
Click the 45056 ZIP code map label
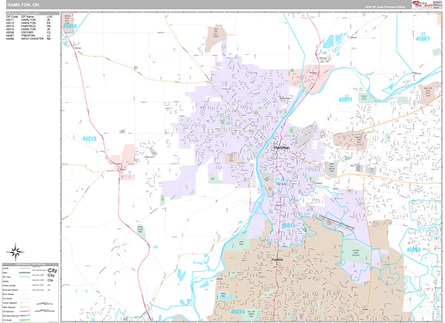(70, 26)
